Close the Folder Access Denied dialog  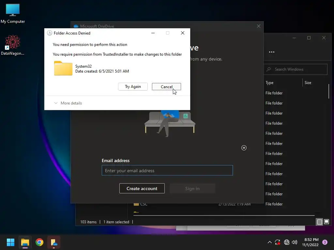pyautogui.click(x=183, y=33)
